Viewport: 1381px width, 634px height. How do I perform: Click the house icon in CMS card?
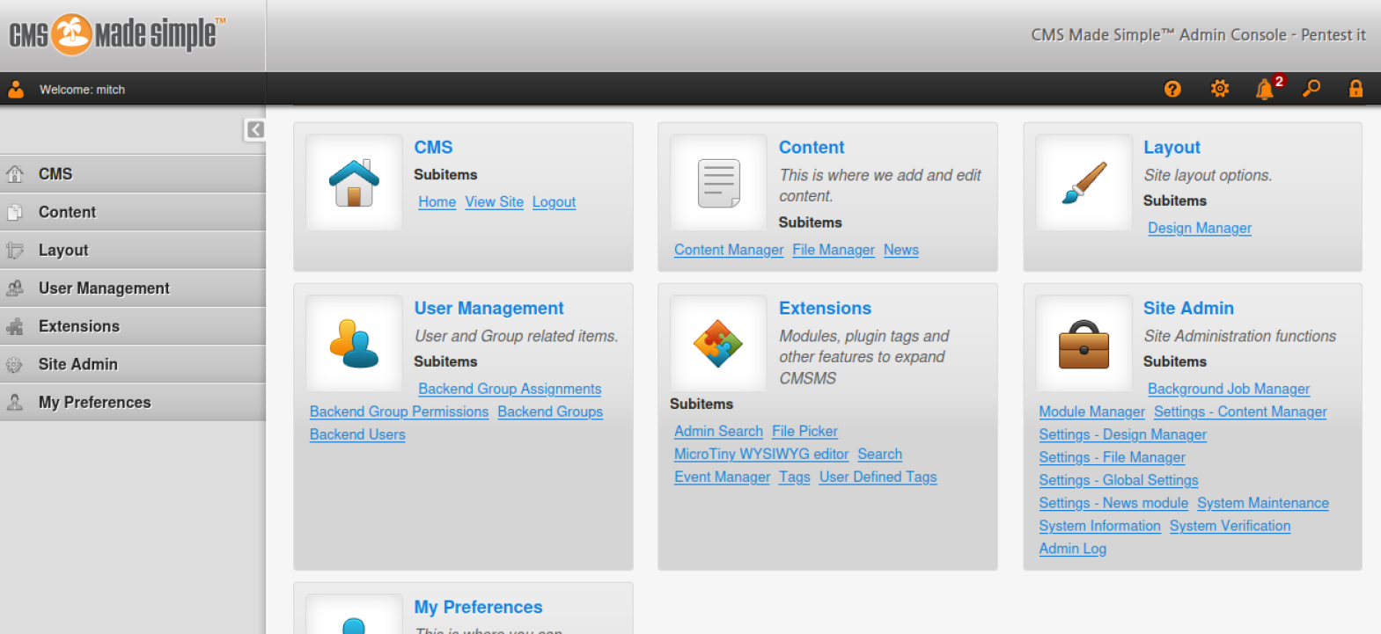[x=354, y=183]
